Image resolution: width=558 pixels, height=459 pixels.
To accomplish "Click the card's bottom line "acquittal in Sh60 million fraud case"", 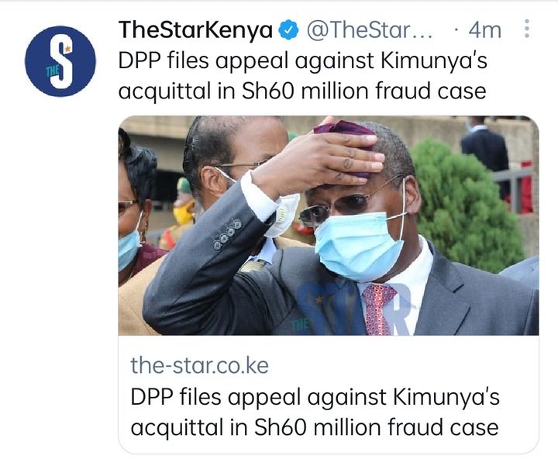I will [x=314, y=427].
